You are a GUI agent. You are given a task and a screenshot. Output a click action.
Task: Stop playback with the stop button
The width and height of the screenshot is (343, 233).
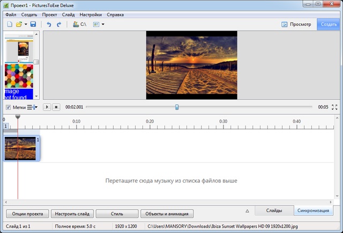tap(56, 107)
